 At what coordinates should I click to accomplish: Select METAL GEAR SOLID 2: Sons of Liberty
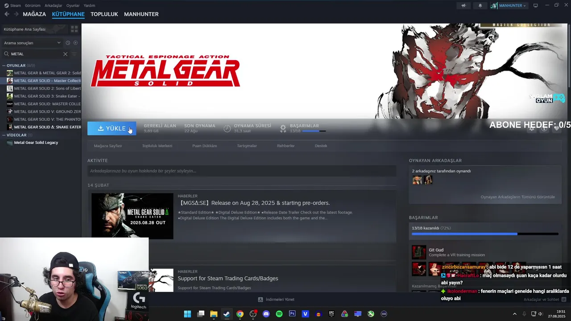click(44, 88)
